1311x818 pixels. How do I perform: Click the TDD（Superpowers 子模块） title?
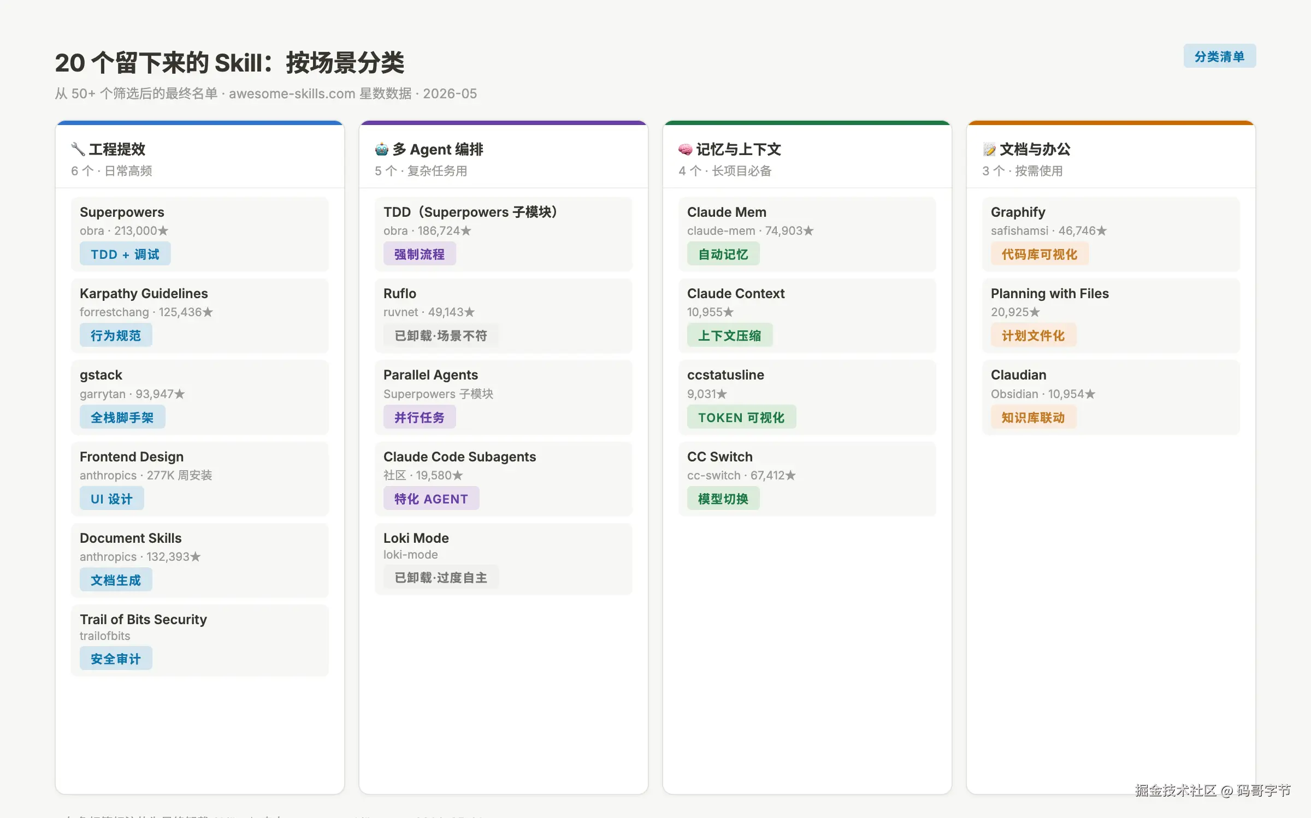[x=470, y=212]
